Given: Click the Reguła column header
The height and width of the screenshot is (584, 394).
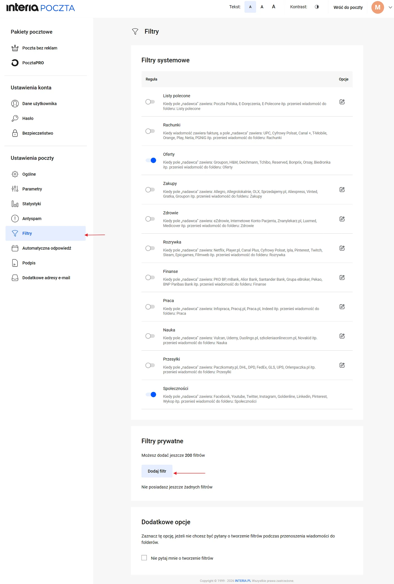Looking at the screenshot, I should tap(151, 79).
